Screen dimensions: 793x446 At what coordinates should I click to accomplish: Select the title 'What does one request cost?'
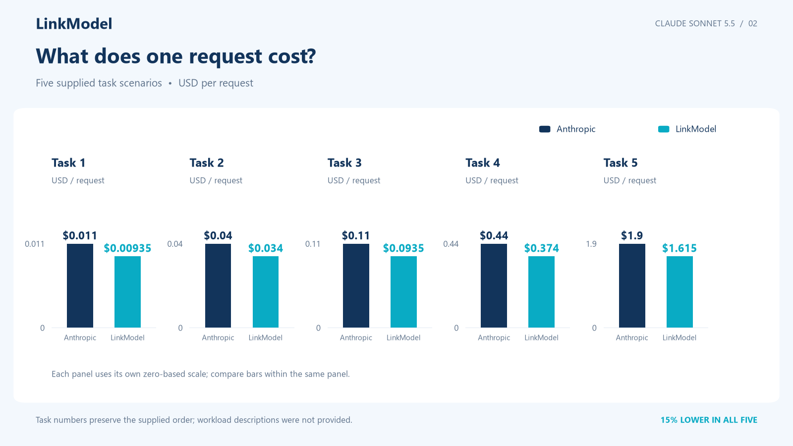point(176,56)
